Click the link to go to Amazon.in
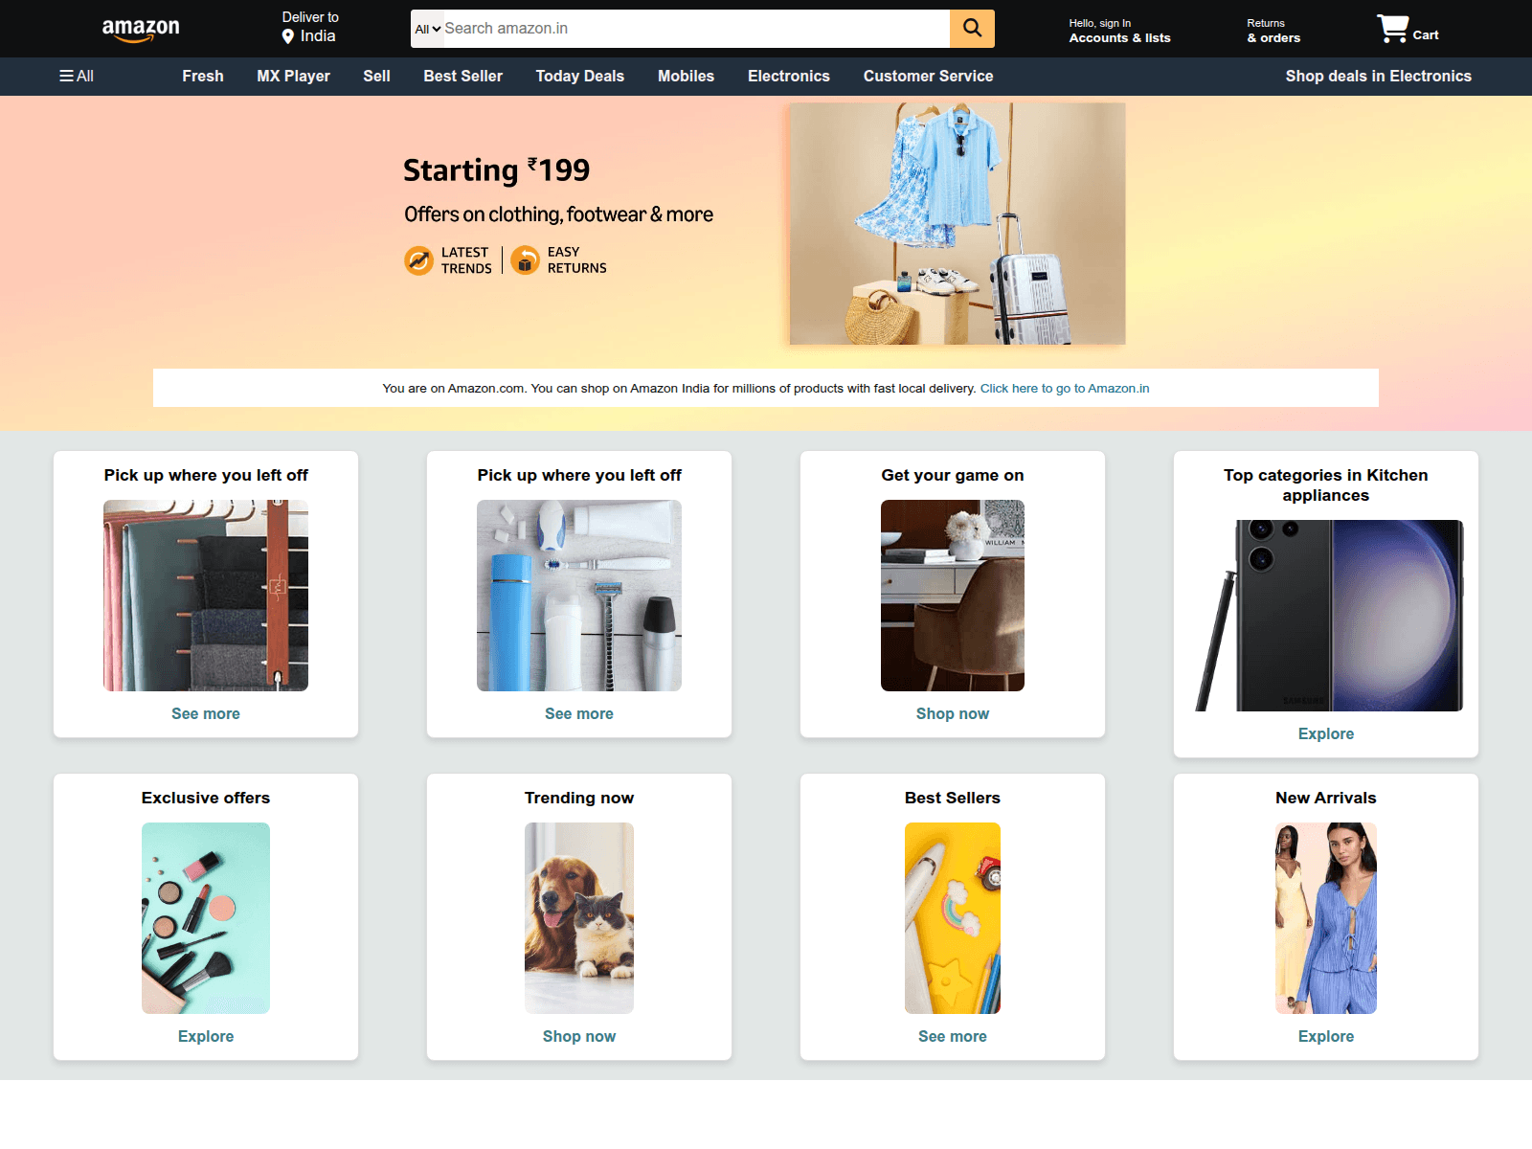This screenshot has width=1532, height=1149. point(1064,389)
